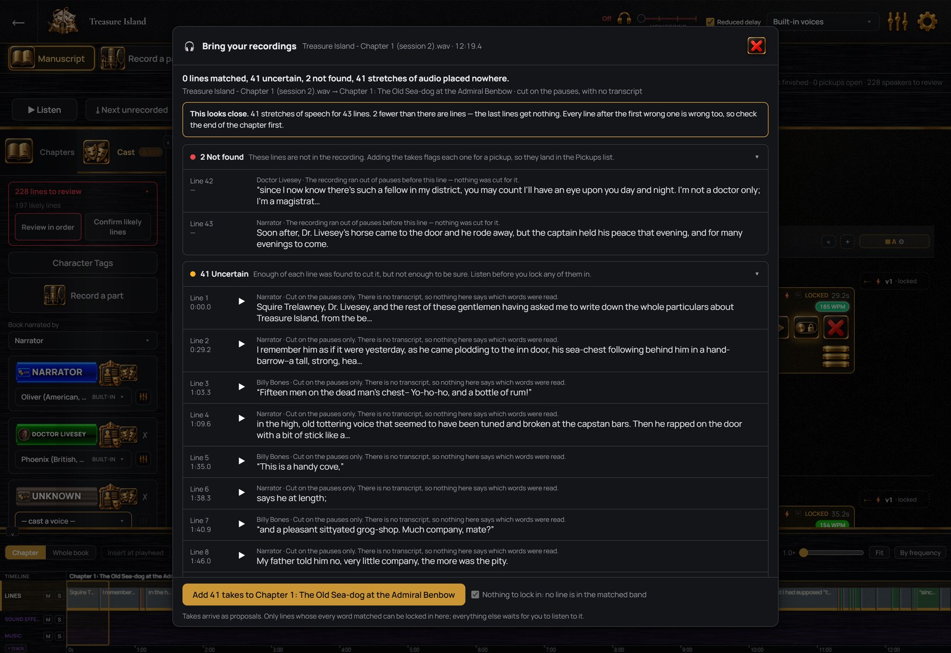Switch to the Chapters tab

click(40, 152)
